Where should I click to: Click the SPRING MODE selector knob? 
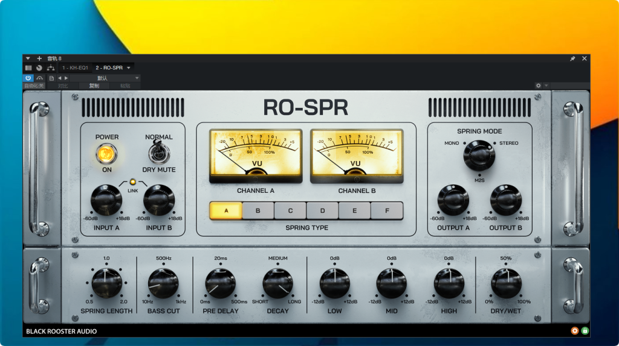[479, 156]
